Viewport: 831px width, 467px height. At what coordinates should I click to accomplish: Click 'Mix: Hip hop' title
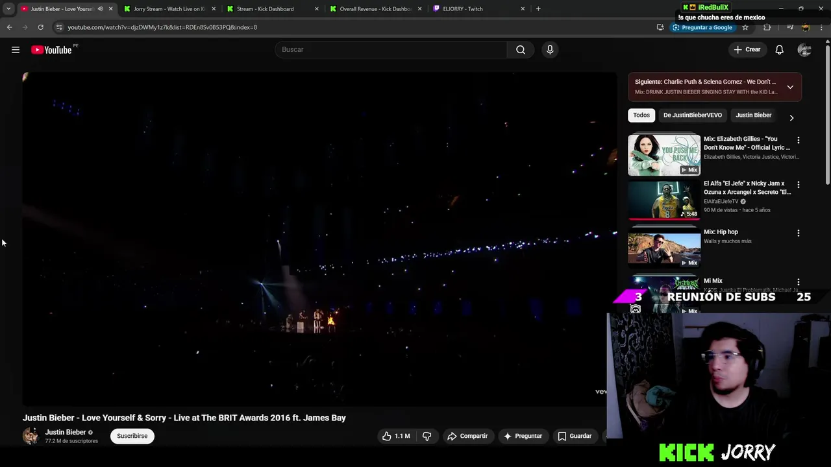pyautogui.click(x=721, y=232)
